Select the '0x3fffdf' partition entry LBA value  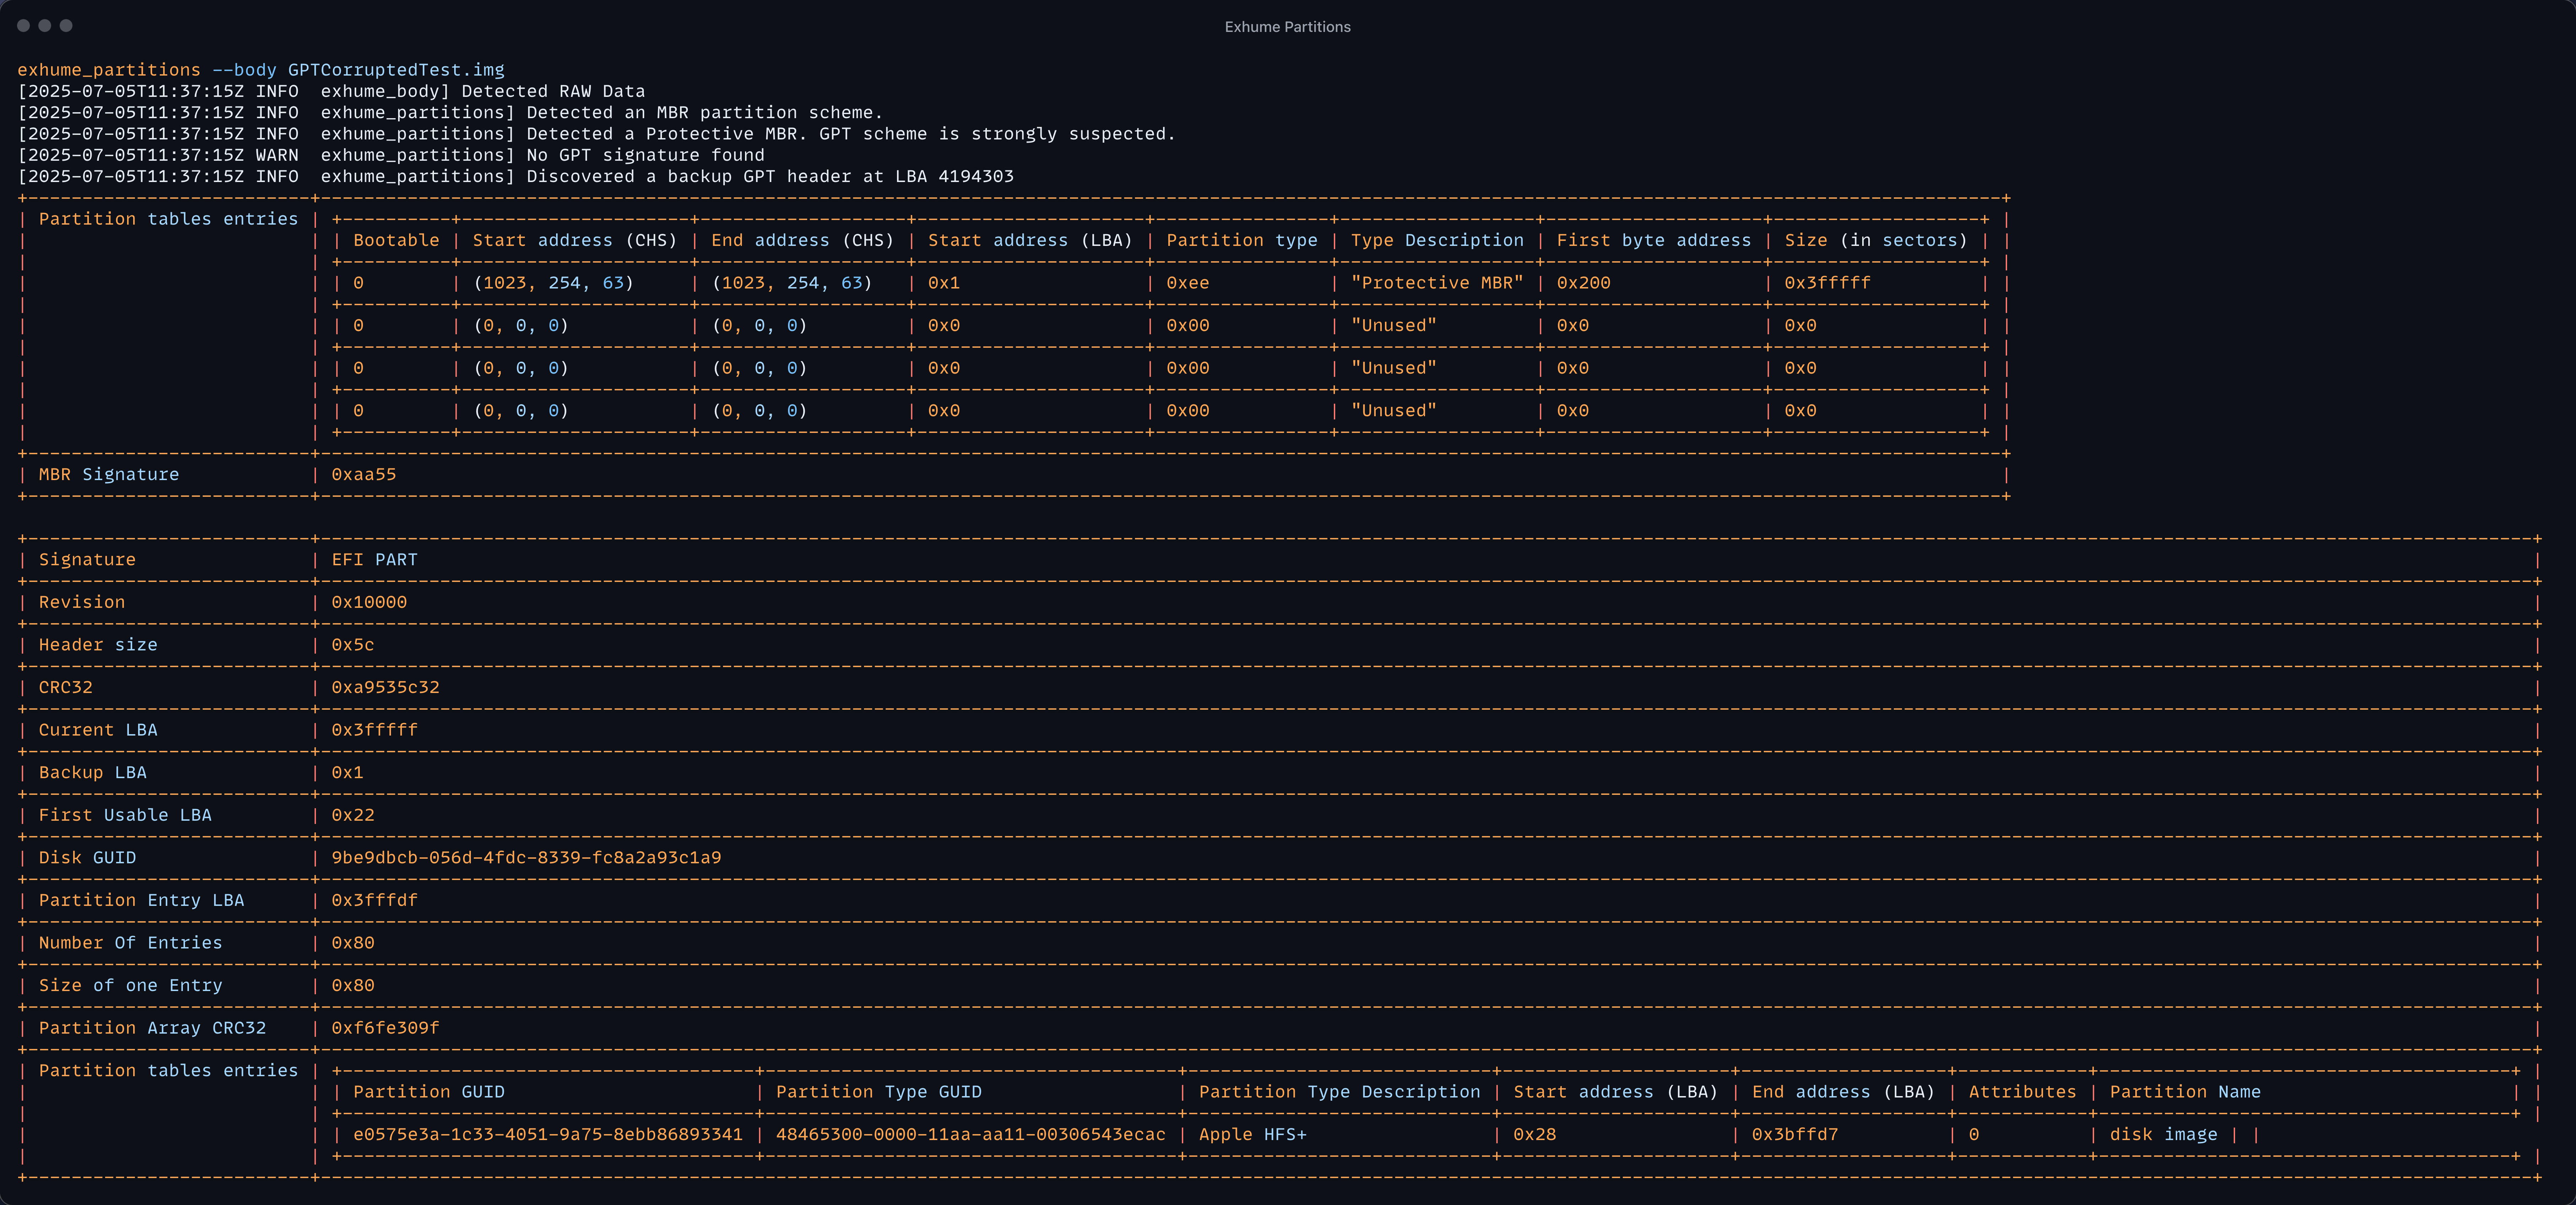pyautogui.click(x=375, y=900)
